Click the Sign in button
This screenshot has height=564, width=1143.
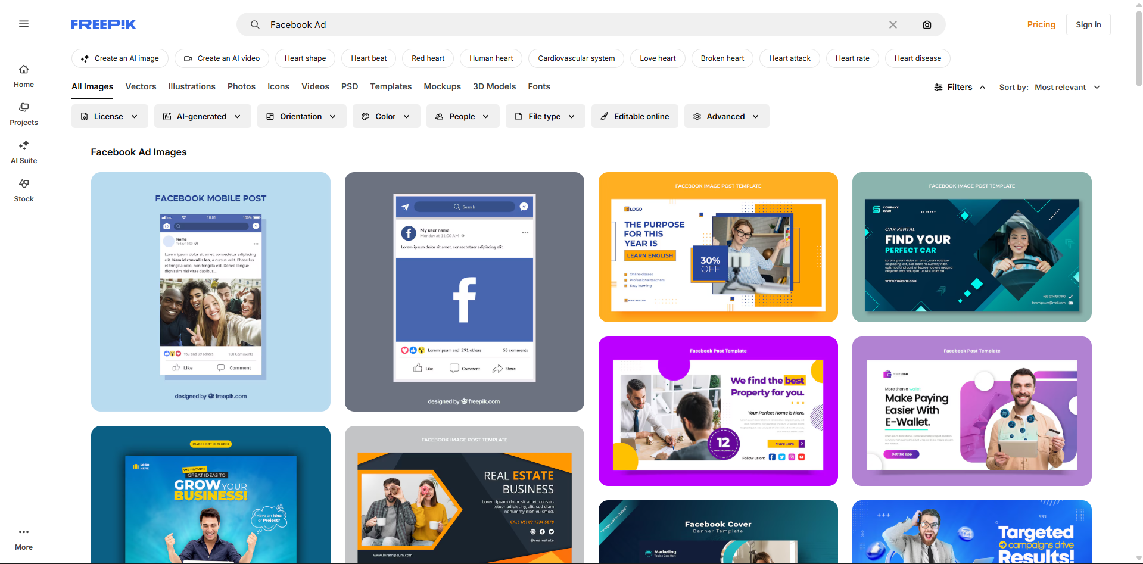tap(1088, 24)
